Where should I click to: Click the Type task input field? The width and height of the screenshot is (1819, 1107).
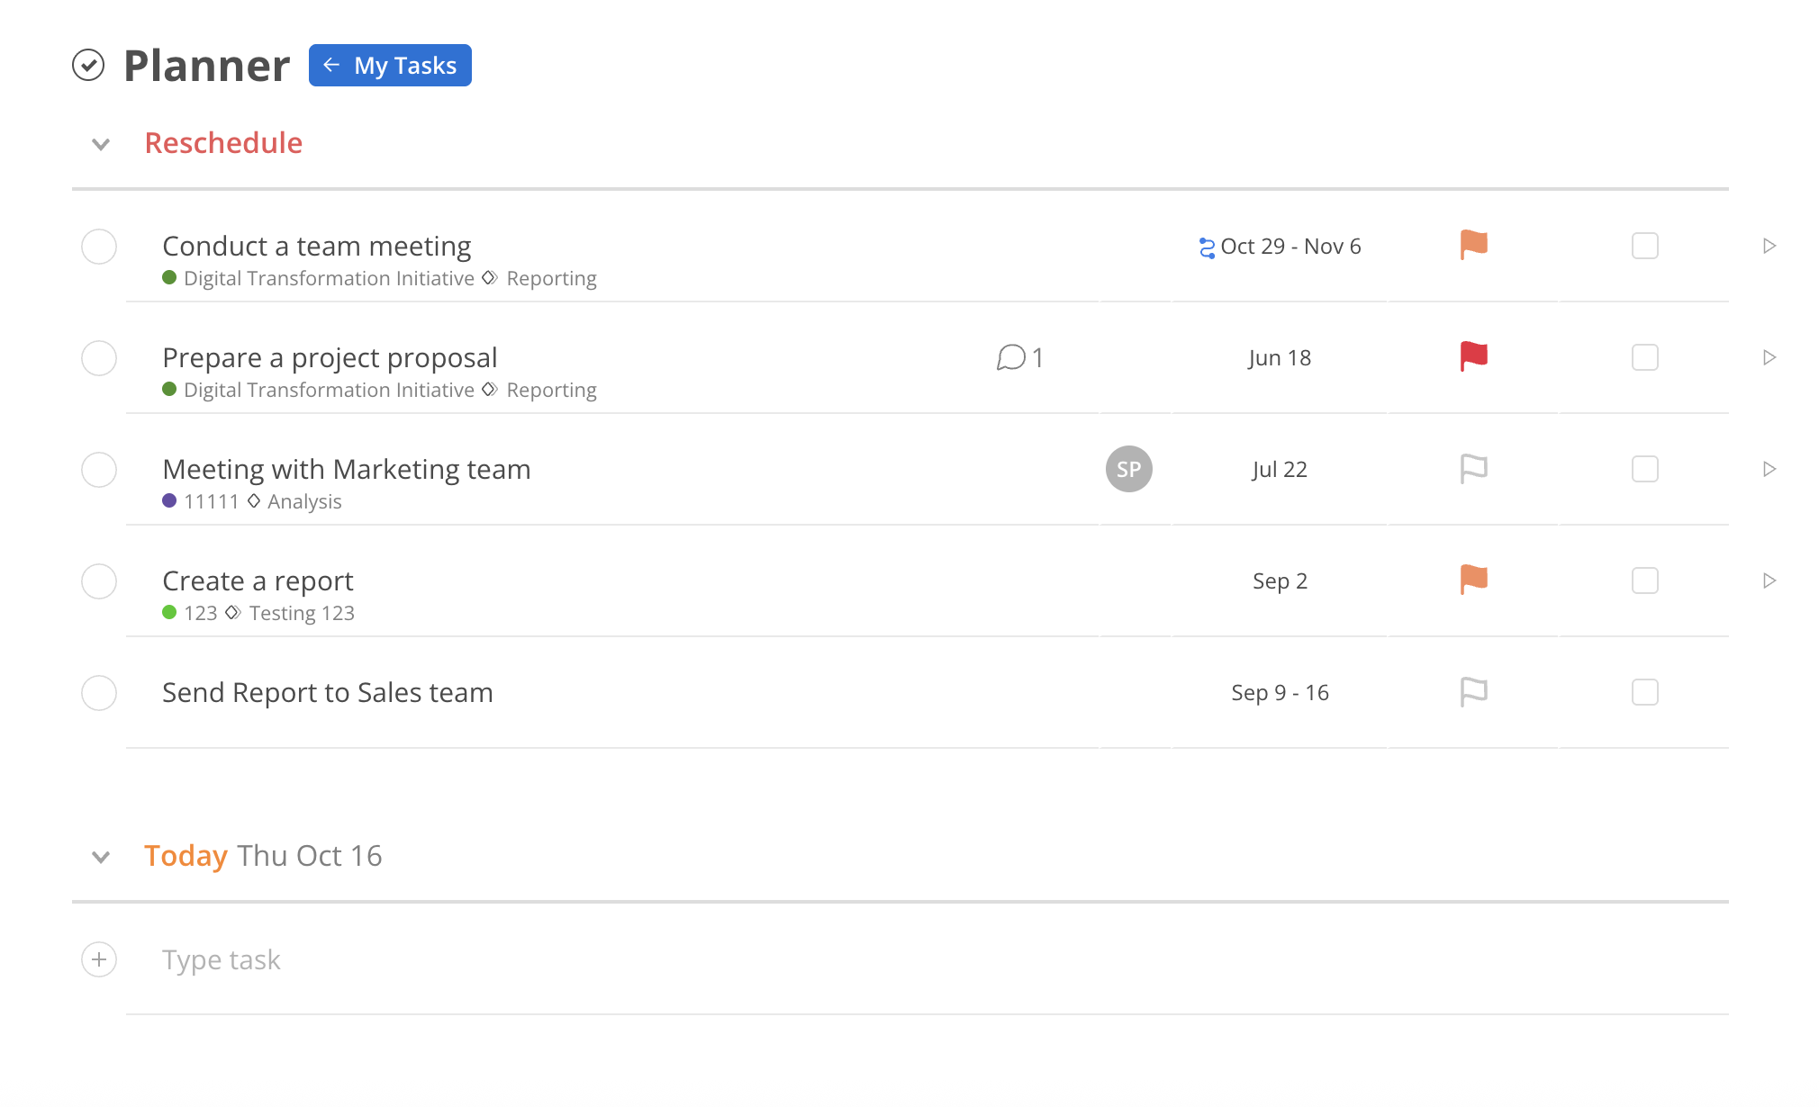[222, 959]
